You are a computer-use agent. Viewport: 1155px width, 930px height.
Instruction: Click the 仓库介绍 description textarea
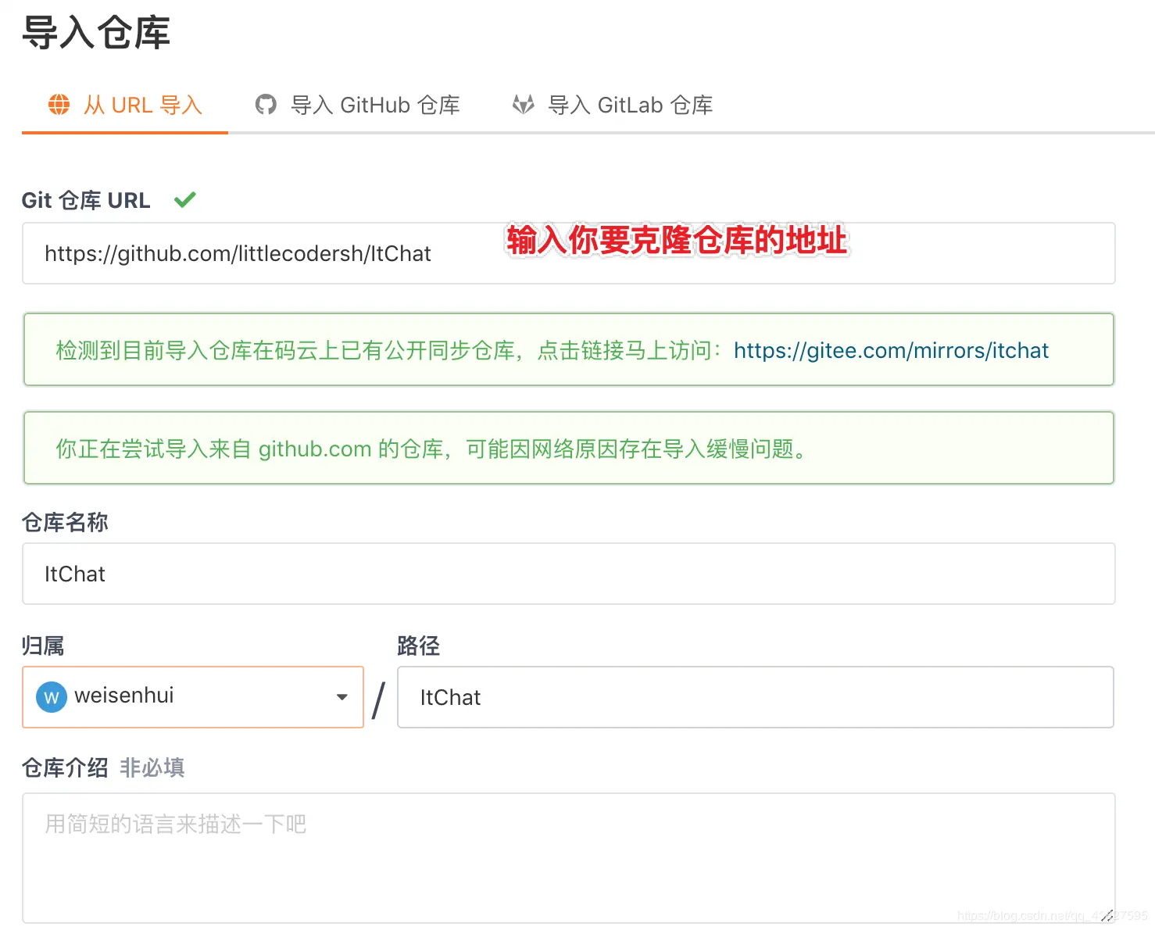(x=568, y=858)
